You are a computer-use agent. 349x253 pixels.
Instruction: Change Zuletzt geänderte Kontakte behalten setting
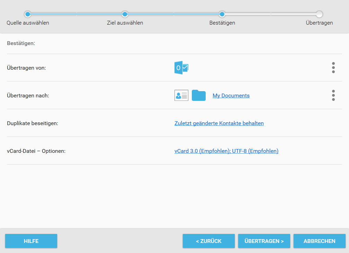click(x=219, y=123)
